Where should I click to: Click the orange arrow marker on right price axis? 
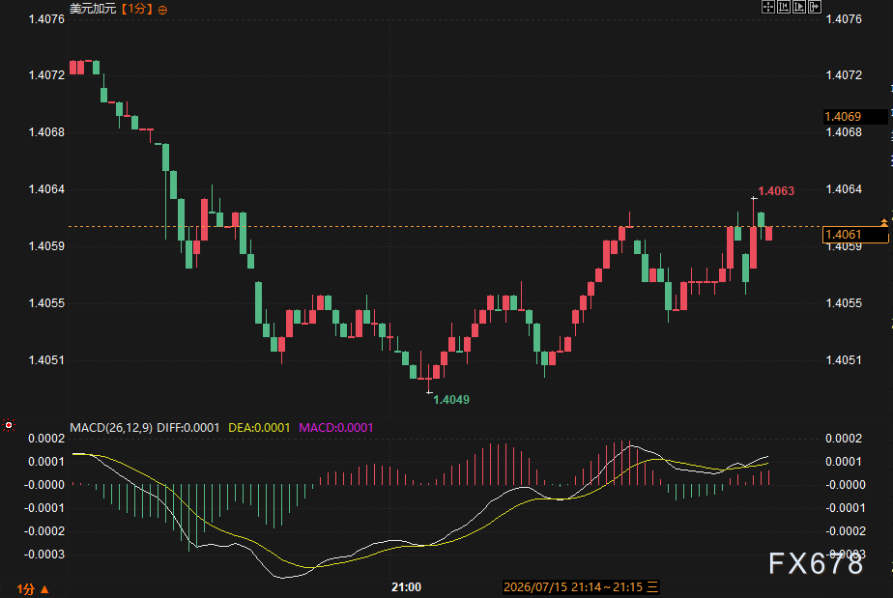click(884, 222)
